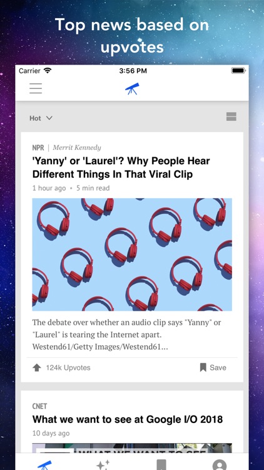This screenshot has width=264, height=470.
Task: Click the 3:56 PM clock
Action: point(133,71)
